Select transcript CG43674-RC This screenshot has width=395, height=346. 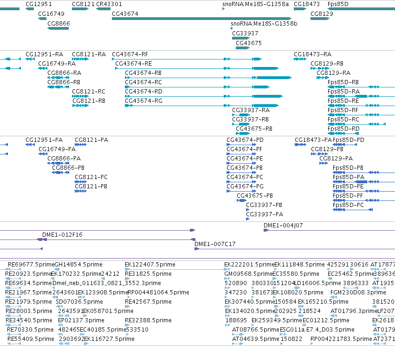pyautogui.click(x=197, y=87)
